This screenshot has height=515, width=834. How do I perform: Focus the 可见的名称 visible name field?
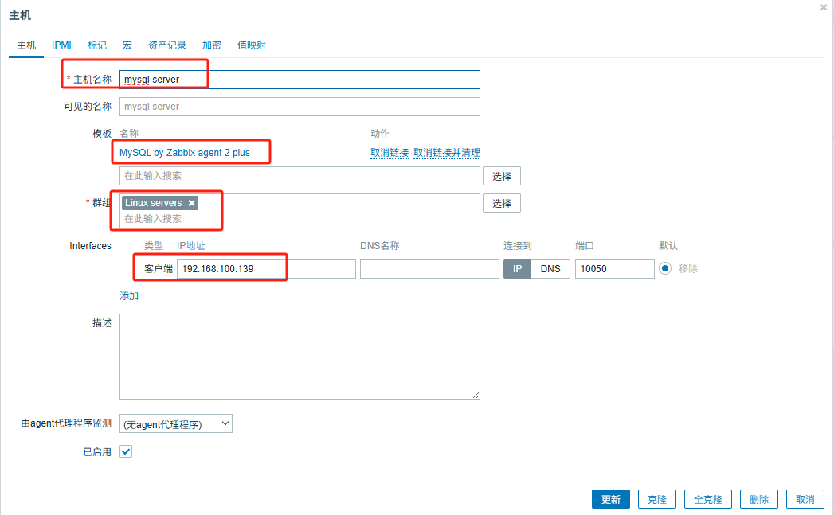(300, 107)
